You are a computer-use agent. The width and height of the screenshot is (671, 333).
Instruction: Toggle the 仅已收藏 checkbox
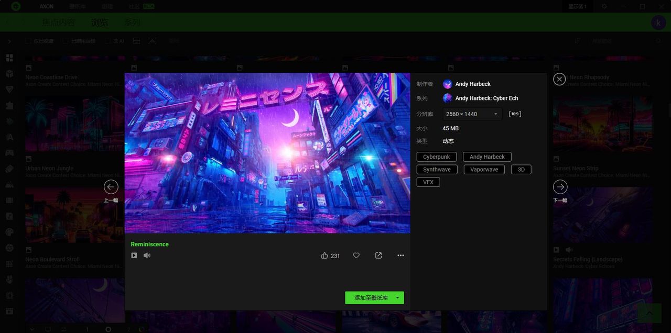29,41
